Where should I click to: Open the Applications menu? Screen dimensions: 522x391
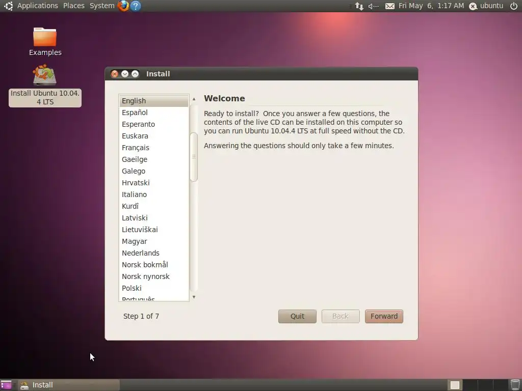click(37, 6)
